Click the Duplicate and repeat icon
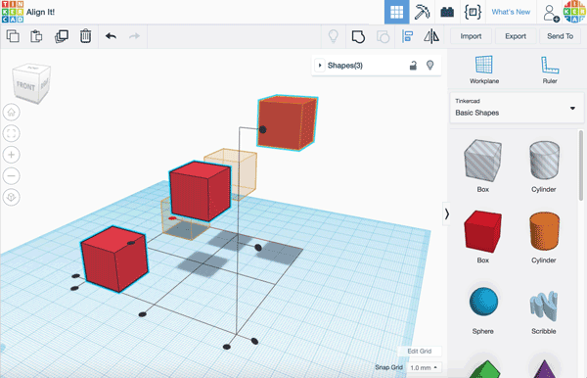This screenshot has height=378, width=587. tap(62, 36)
